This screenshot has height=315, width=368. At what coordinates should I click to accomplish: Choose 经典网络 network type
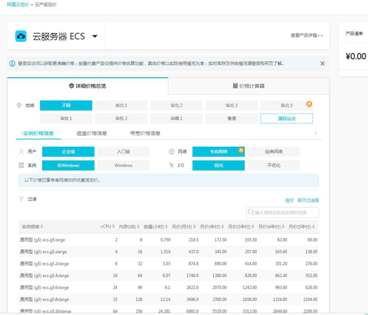pyautogui.click(x=274, y=151)
